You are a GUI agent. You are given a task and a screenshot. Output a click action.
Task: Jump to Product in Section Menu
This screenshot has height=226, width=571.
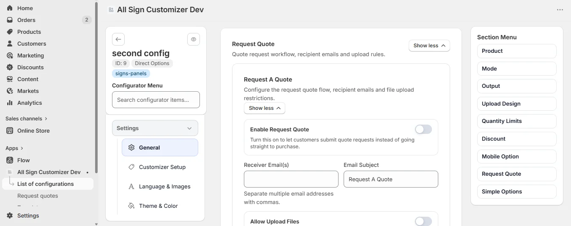(517, 51)
